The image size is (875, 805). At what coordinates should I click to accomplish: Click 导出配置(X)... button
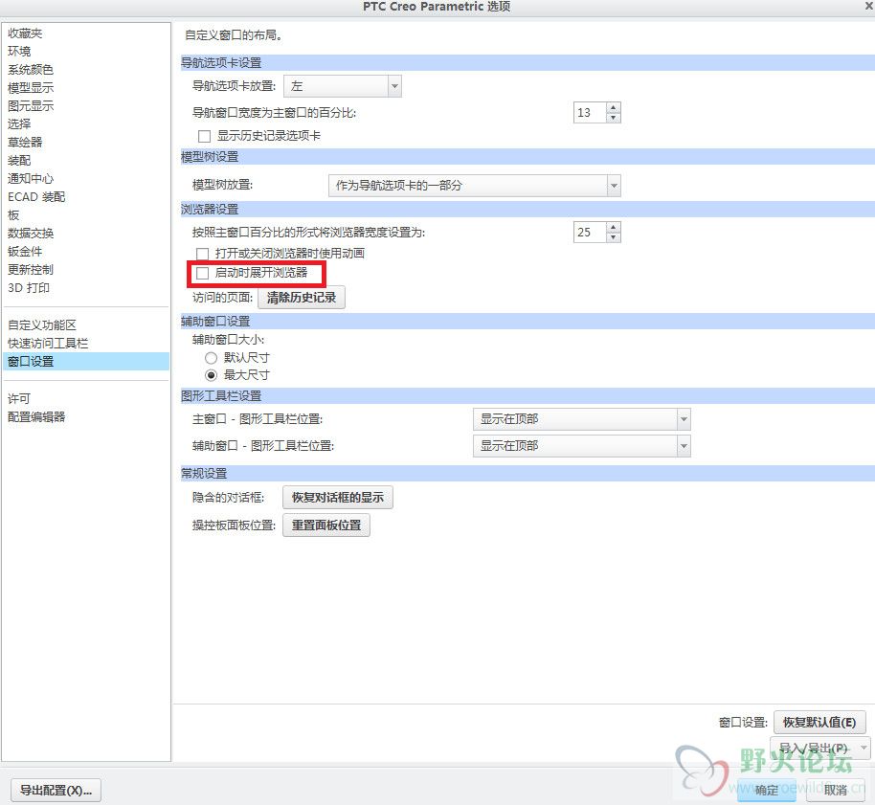click(x=56, y=791)
